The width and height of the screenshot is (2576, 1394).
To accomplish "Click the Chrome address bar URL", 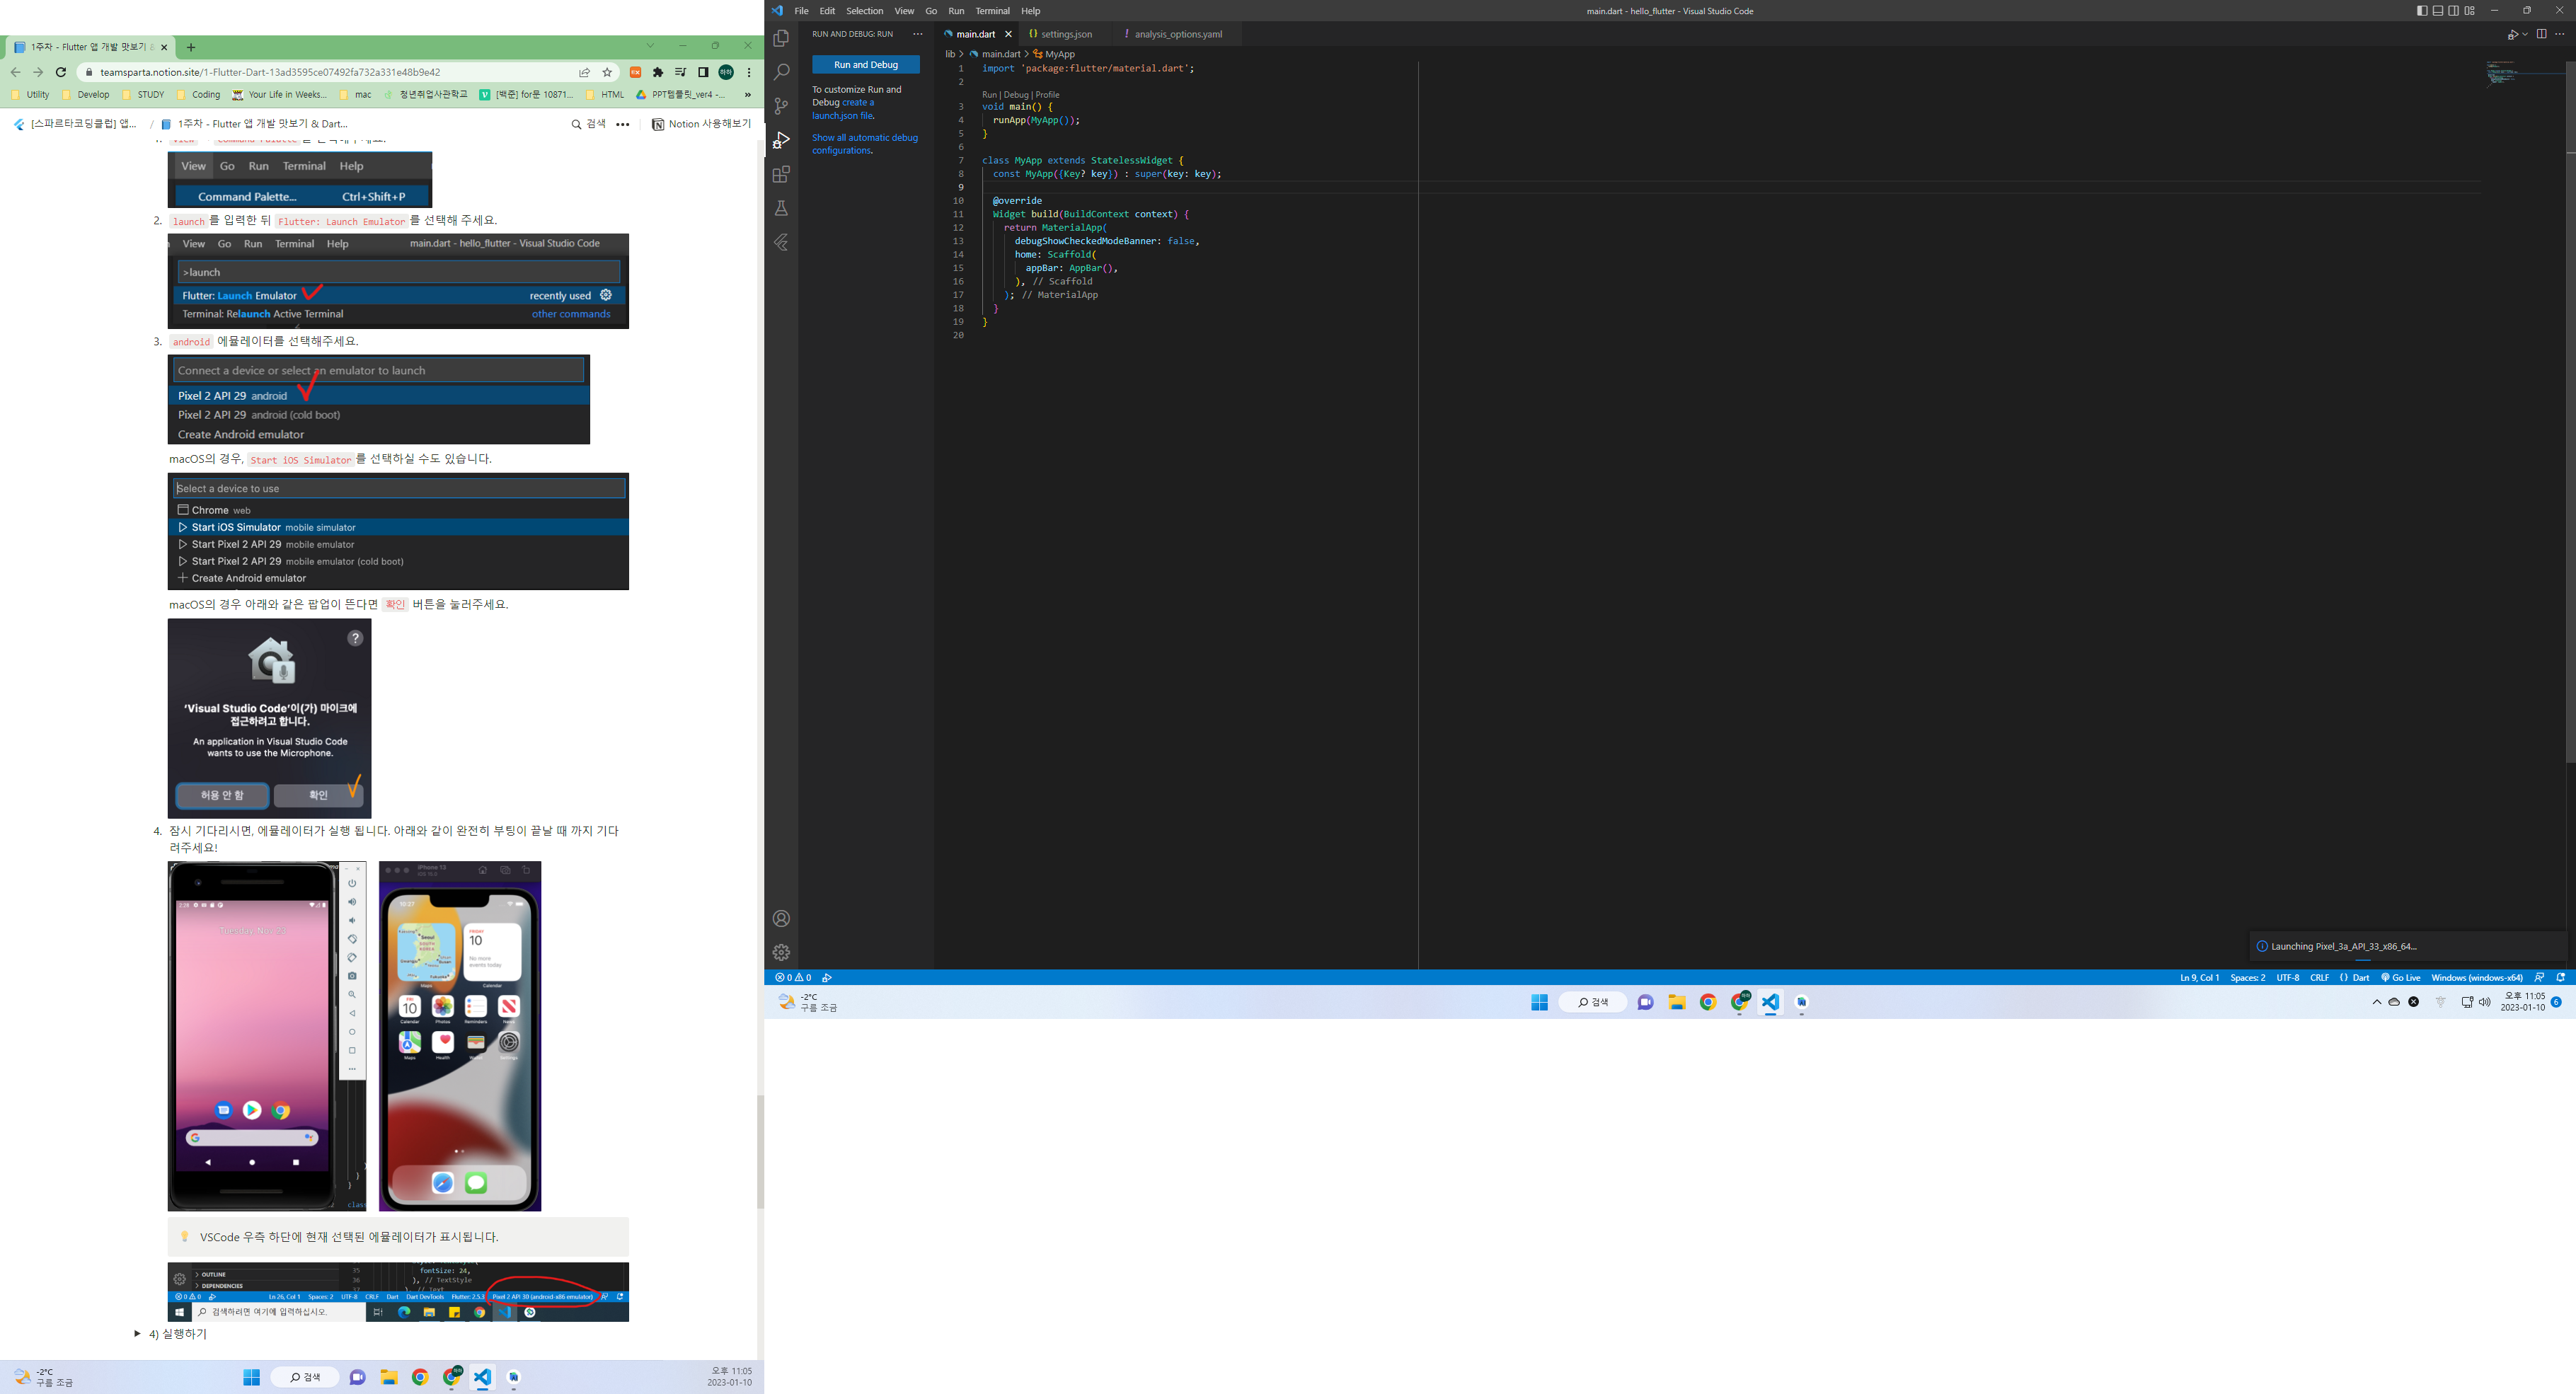I will tap(270, 72).
